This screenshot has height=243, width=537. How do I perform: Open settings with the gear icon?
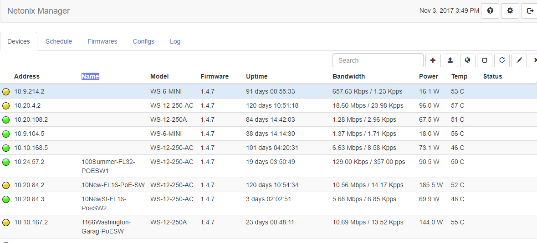coord(510,10)
